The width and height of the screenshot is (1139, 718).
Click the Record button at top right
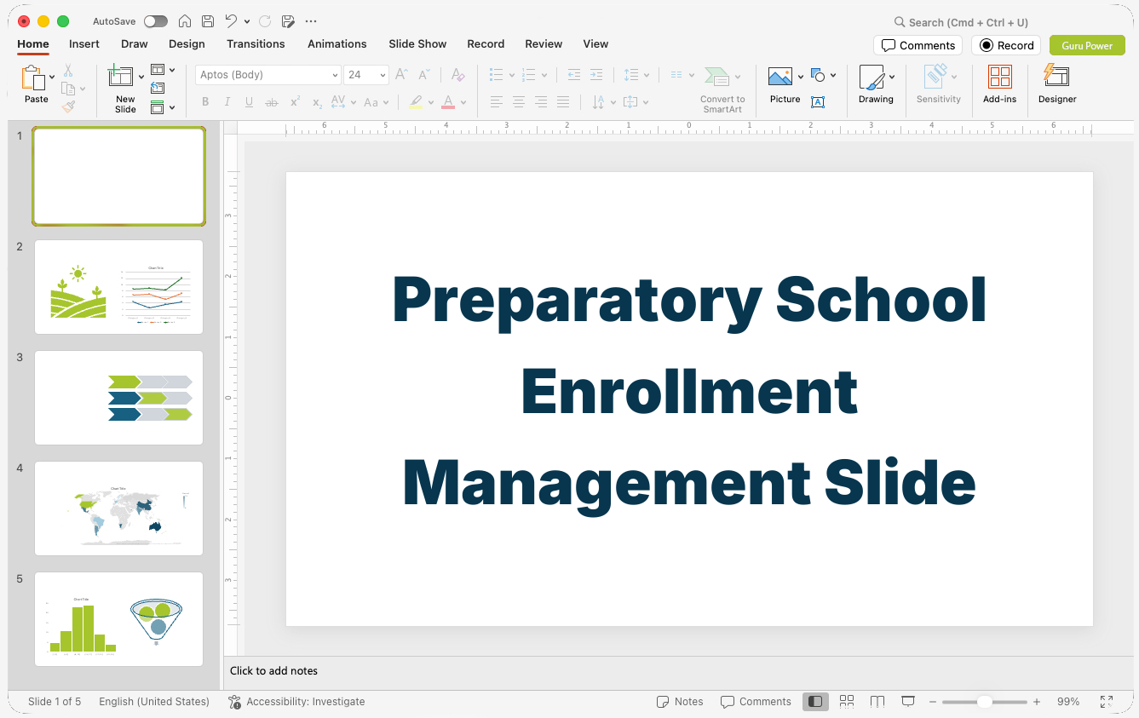click(x=1006, y=45)
